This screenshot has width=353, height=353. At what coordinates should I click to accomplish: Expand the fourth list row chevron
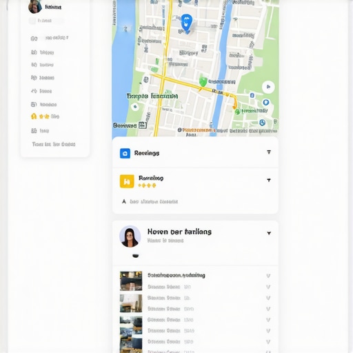[268, 309]
